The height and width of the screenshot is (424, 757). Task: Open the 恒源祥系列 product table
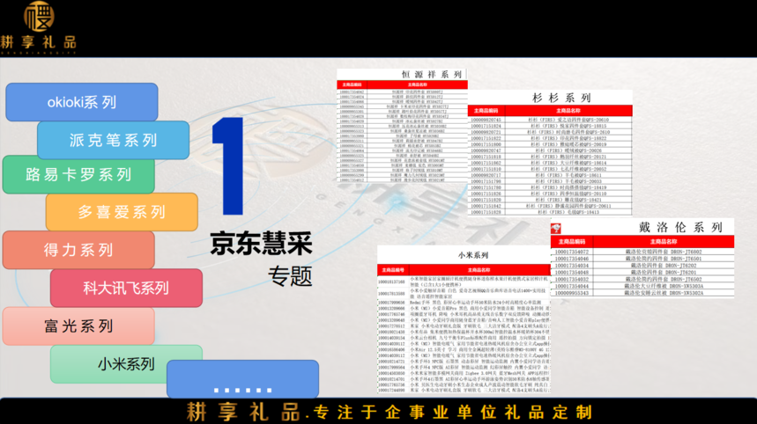pos(402,125)
